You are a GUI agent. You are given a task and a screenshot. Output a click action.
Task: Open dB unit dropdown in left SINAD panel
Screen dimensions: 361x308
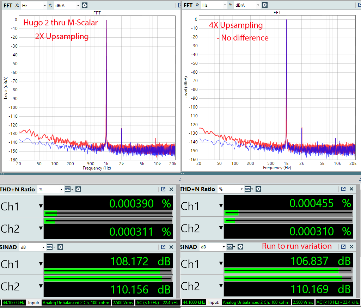pyautogui.click(x=32, y=247)
